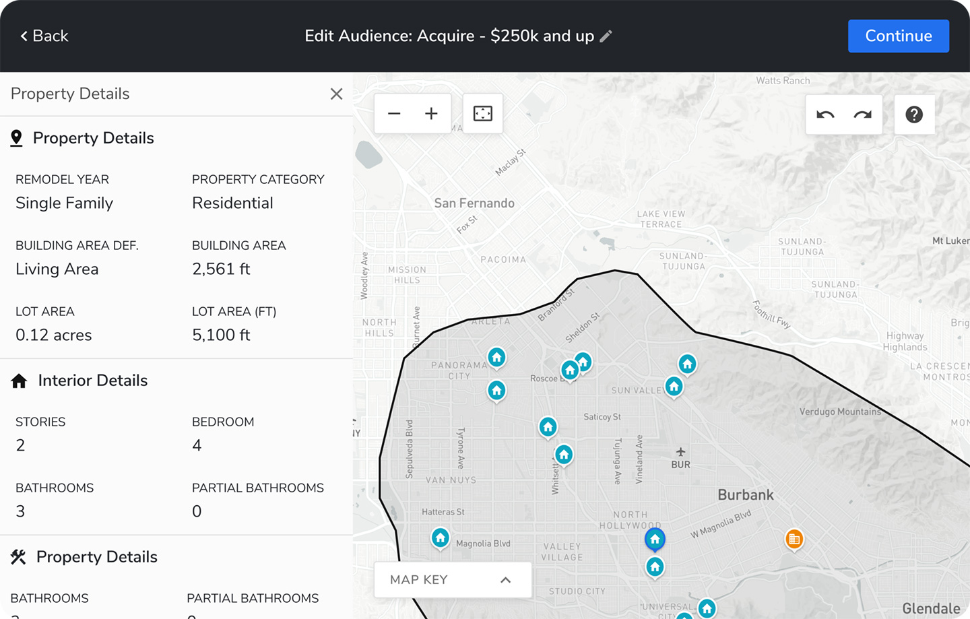Select the orange building marker near Burbank
The height and width of the screenshot is (619, 970).
(794, 539)
